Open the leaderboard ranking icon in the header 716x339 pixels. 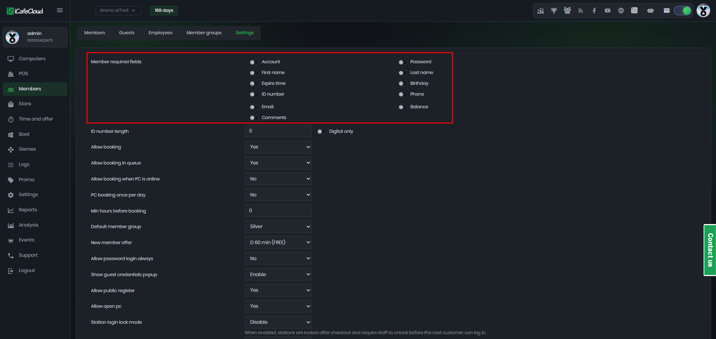[x=540, y=11]
